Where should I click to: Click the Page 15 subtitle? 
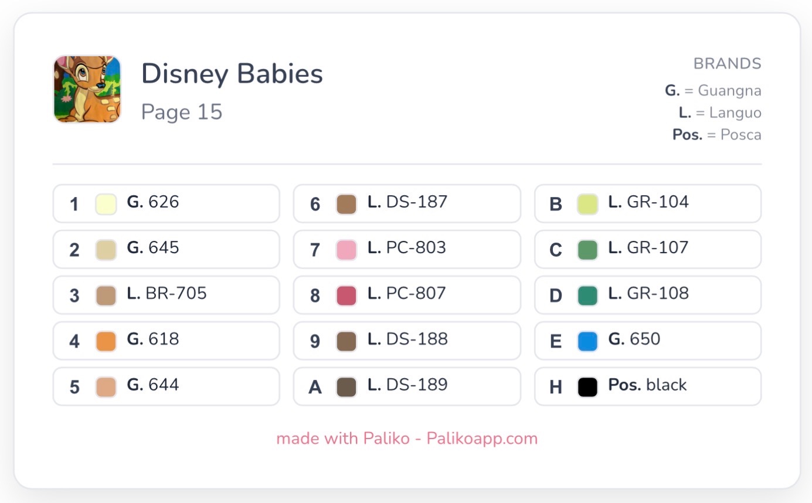(x=182, y=112)
